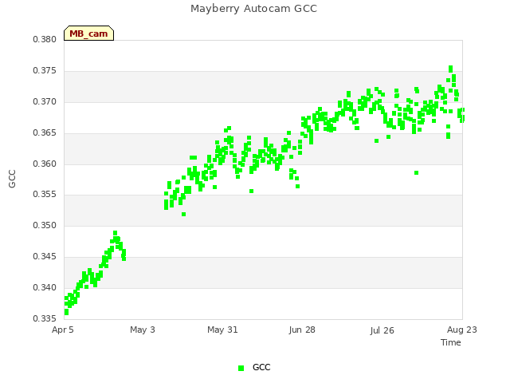Select the Apr 5 x-axis label
The image size is (510, 383).
(x=63, y=330)
